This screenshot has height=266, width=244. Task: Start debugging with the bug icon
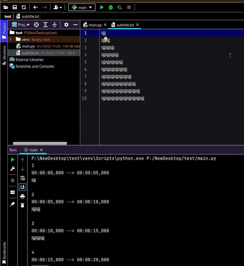[111, 8]
